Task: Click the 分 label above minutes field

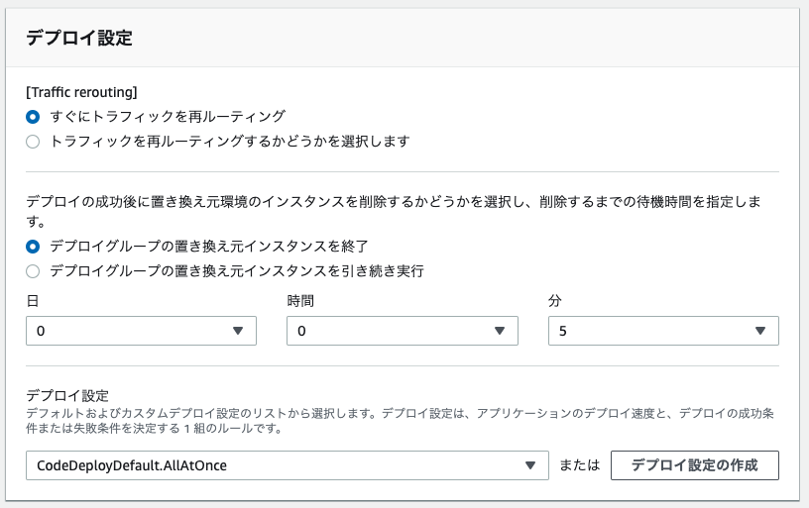Action: pos(554,298)
